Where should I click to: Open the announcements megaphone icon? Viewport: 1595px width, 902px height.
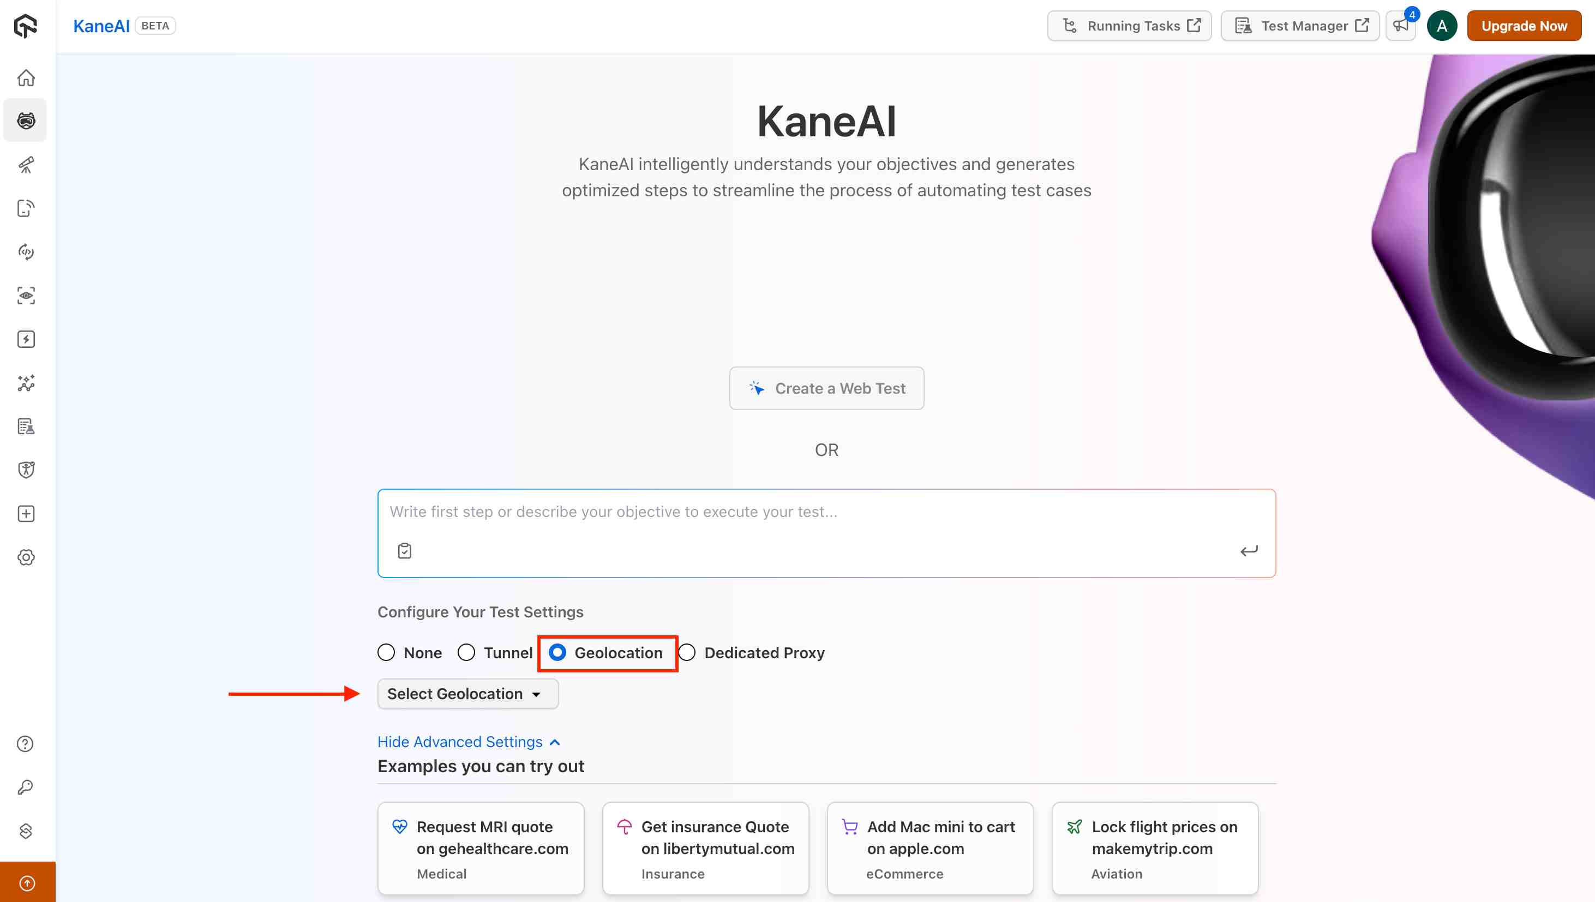point(1400,26)
